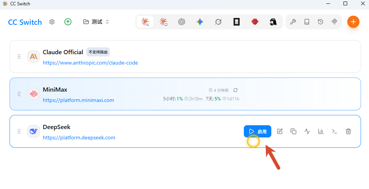Click the 4 分钟前 timestamp
The width and height of the screenshot is (369, 189).
pos(219,90)
